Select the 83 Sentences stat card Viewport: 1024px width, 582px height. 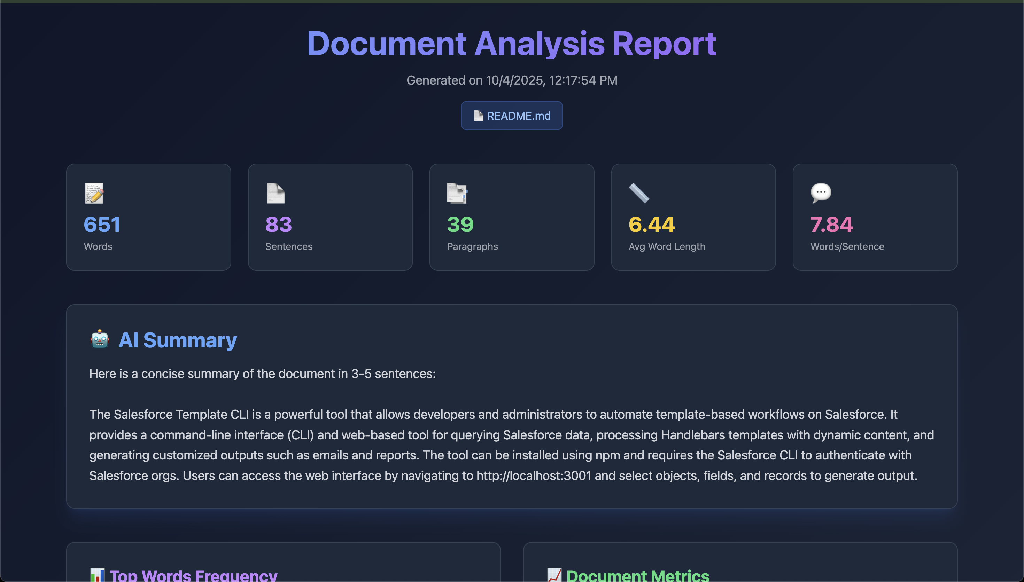click(x=330, y=217)
